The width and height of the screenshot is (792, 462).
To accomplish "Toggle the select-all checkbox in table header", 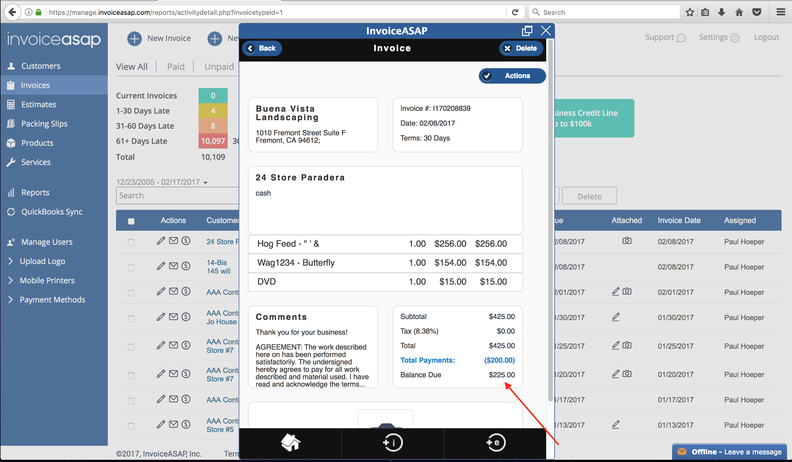I will pos(131,221).
